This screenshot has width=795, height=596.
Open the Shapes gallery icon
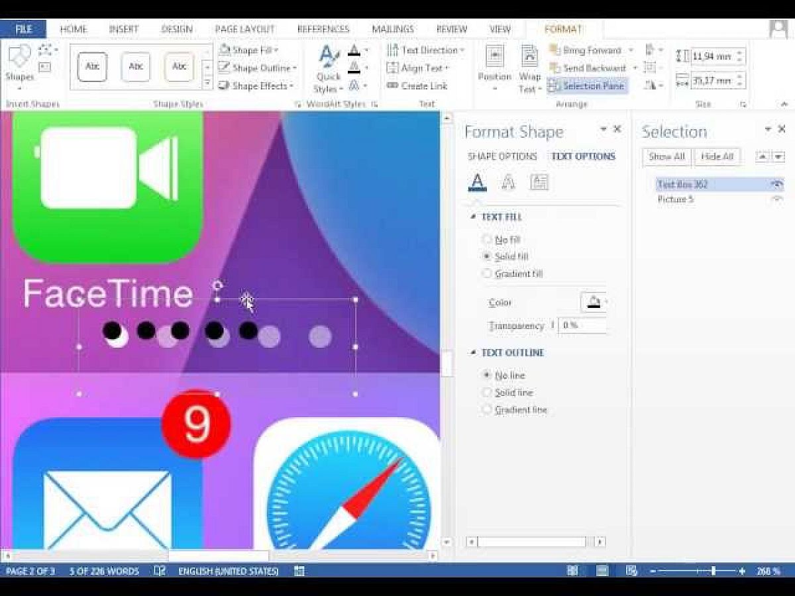[19, 58]
